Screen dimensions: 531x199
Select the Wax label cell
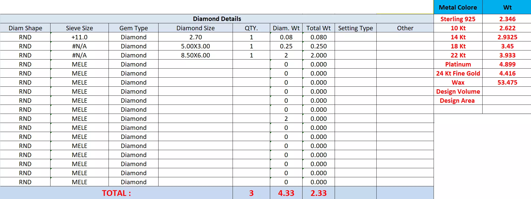click(458, 82)
